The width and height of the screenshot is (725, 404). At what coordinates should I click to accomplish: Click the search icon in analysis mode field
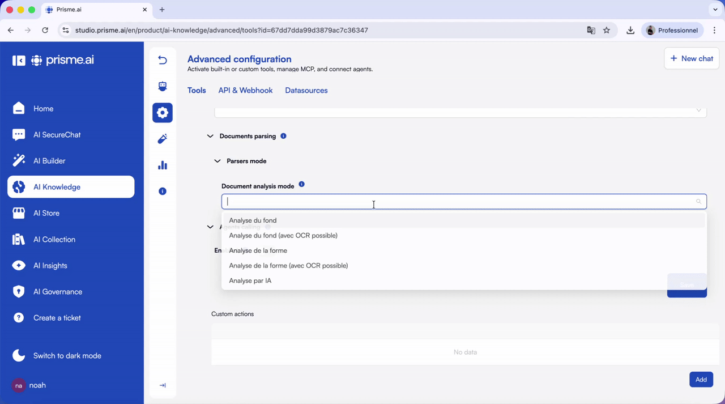point(698,201)
